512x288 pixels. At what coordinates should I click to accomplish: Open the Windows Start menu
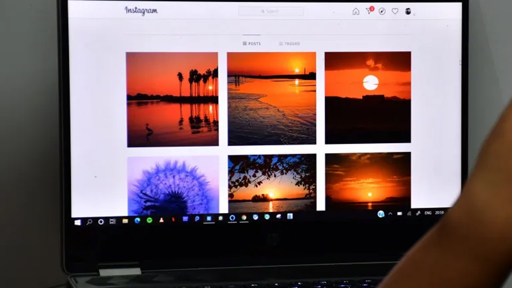coord(78,222)
